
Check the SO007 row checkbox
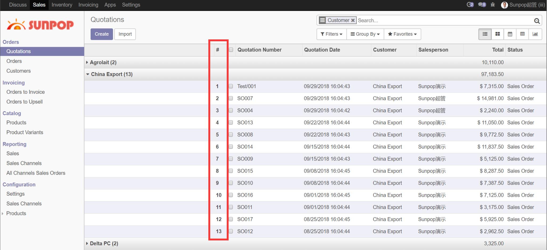[231, 98]
